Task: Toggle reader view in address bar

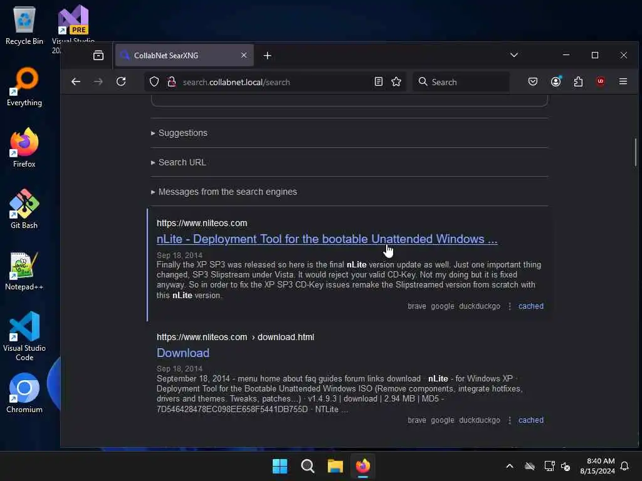Action: pos(378,82)
